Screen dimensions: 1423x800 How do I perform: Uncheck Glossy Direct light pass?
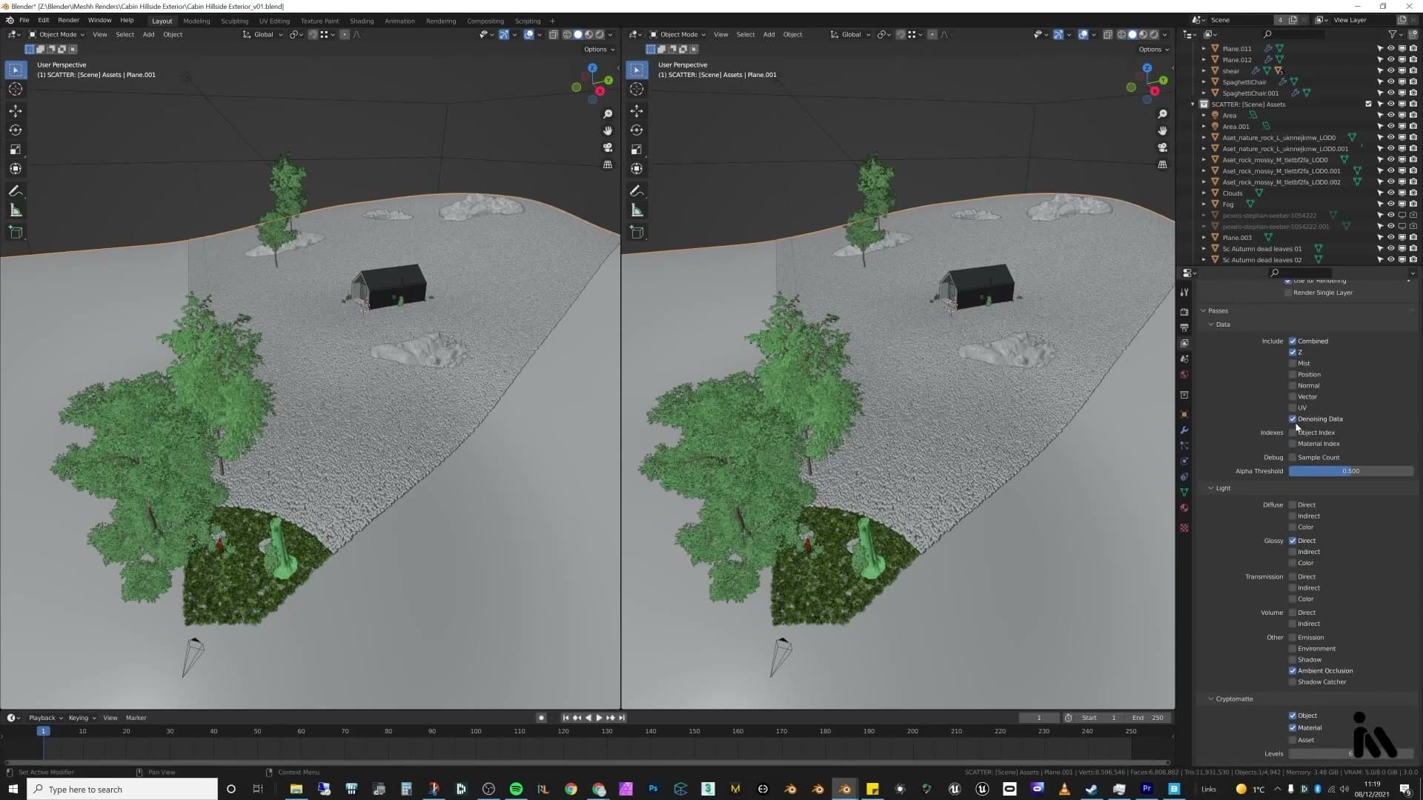[x=1293, y=541]
